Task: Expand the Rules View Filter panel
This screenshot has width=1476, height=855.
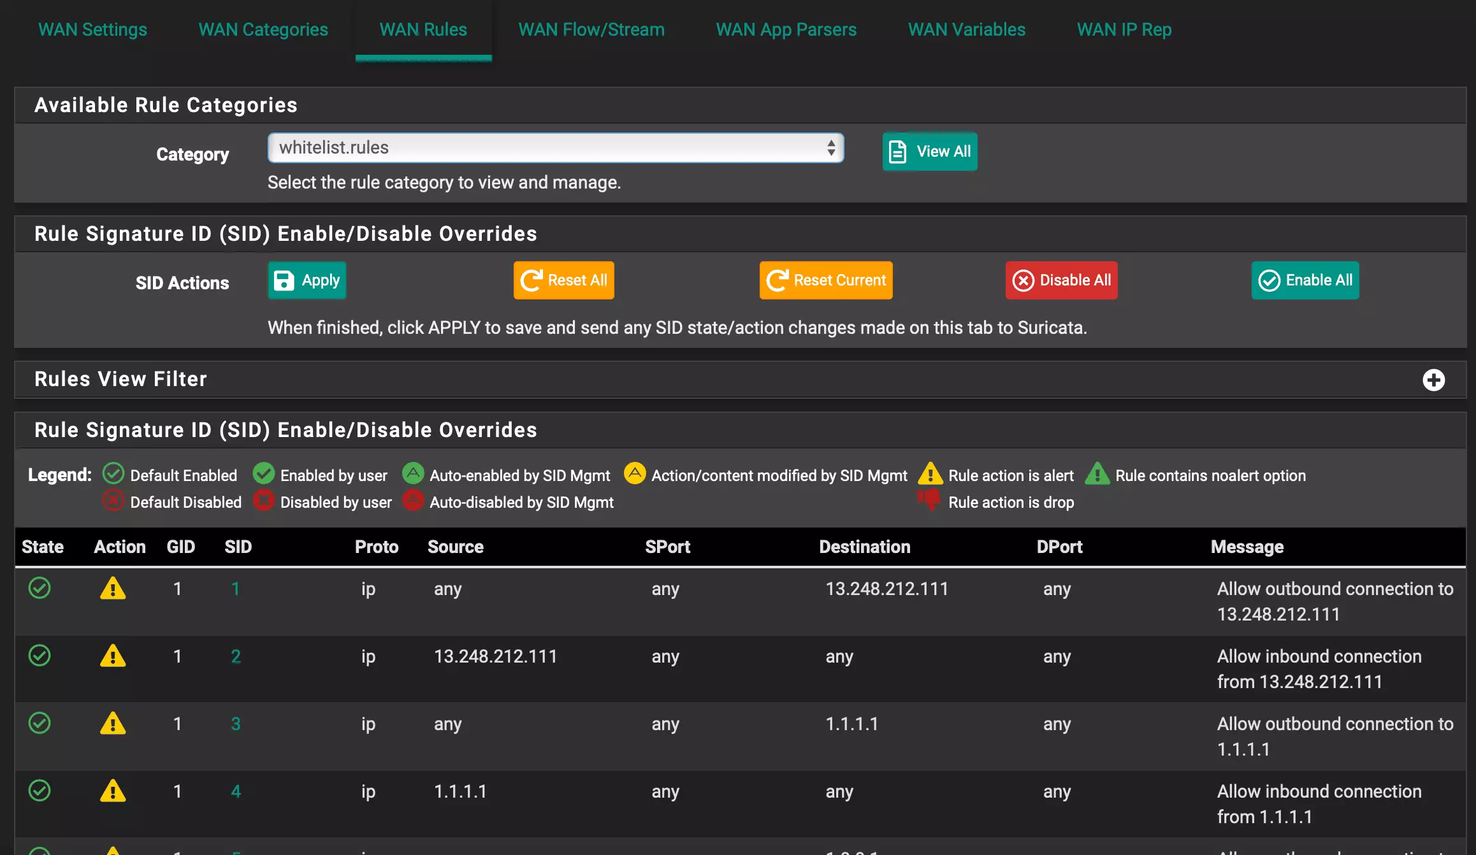Action: click(x=1433, y=380)
